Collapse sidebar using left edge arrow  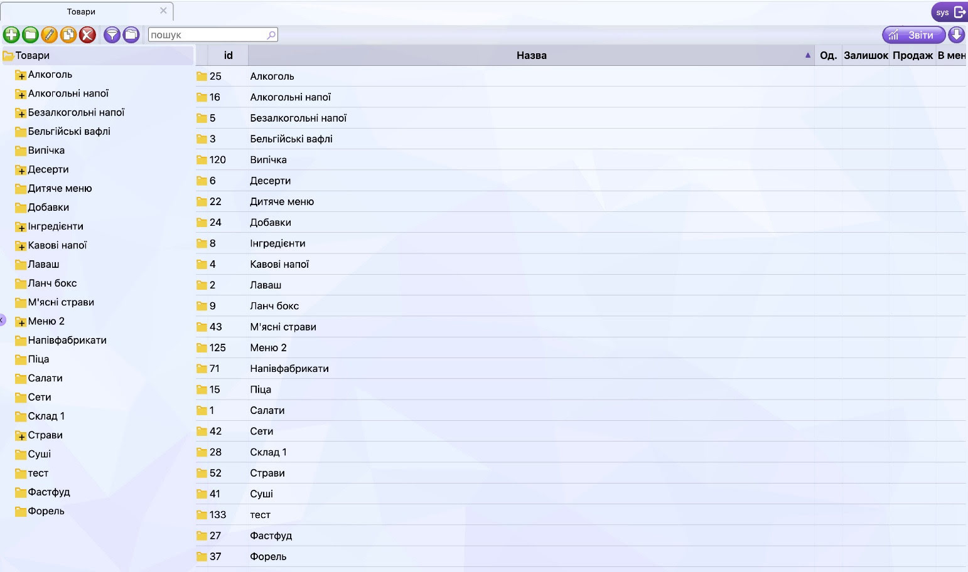(2, 320)
